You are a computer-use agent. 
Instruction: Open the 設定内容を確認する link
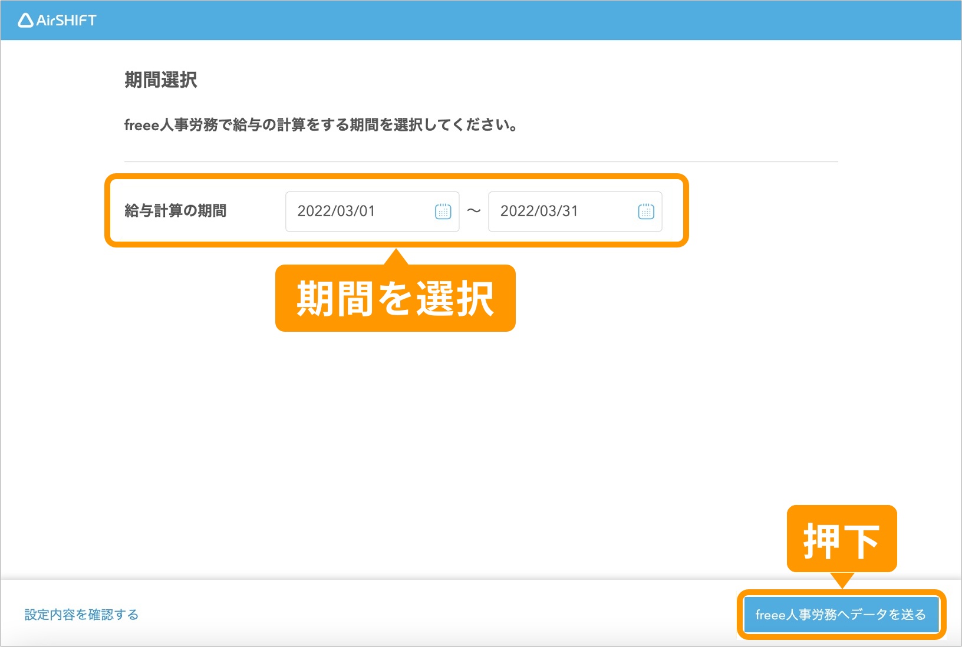pyautogui.click(x=81, y=615)
